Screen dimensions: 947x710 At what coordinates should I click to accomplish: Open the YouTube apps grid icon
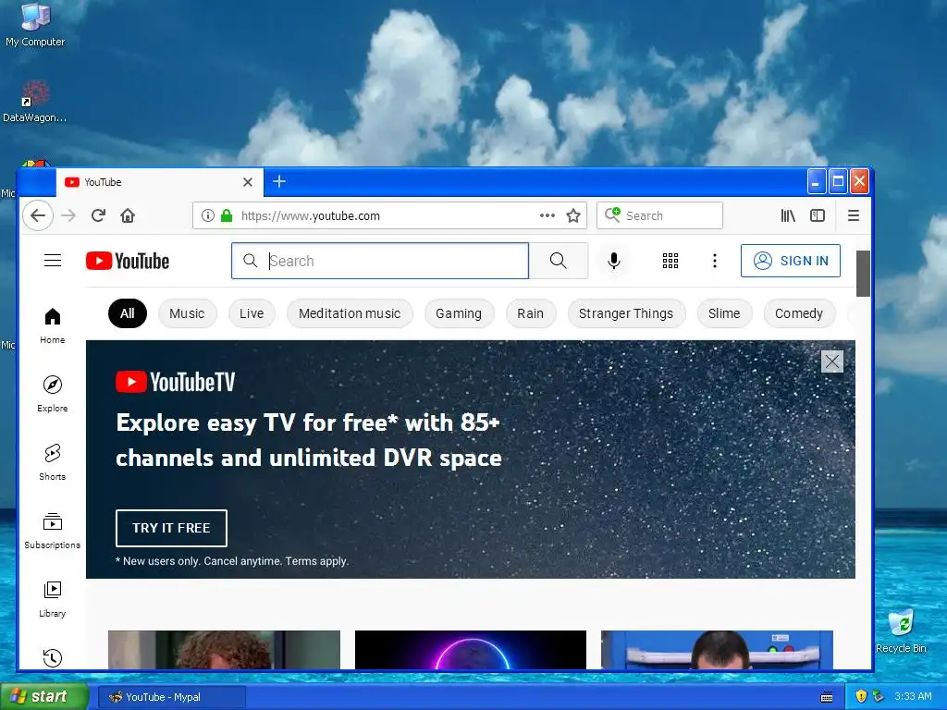[670, 261]
